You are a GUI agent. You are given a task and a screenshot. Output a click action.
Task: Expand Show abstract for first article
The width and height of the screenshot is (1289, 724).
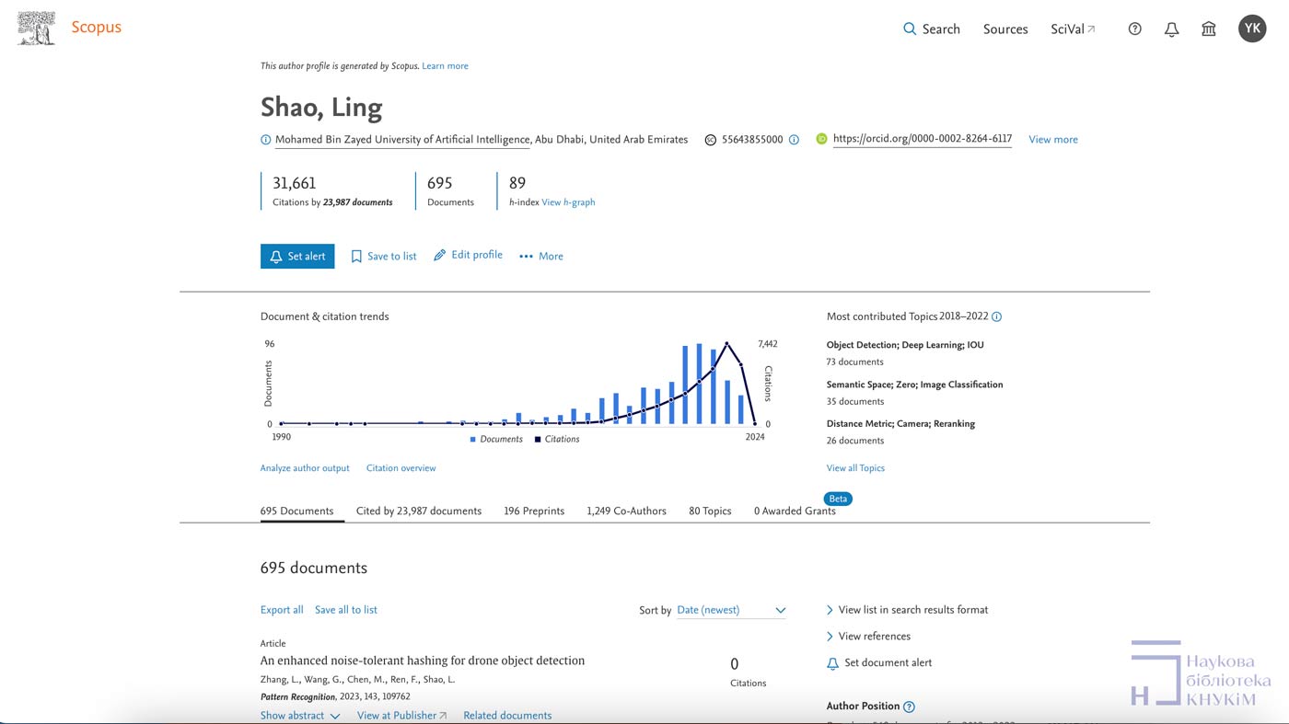coord(300,715)
